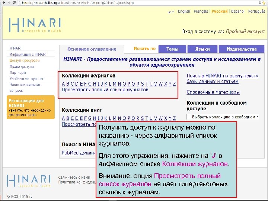
Task: Click letter Z in Коллекции журналов
Action: tap(174, 84)
